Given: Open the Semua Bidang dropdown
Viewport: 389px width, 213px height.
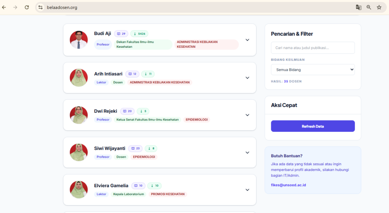Looking at the screenshot, I should point(313,70).
